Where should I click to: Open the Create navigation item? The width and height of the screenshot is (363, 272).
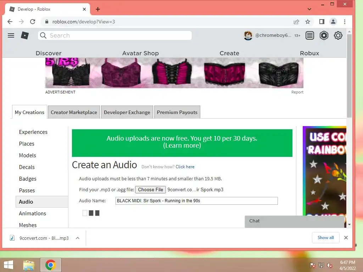click(x=229, y=53)
